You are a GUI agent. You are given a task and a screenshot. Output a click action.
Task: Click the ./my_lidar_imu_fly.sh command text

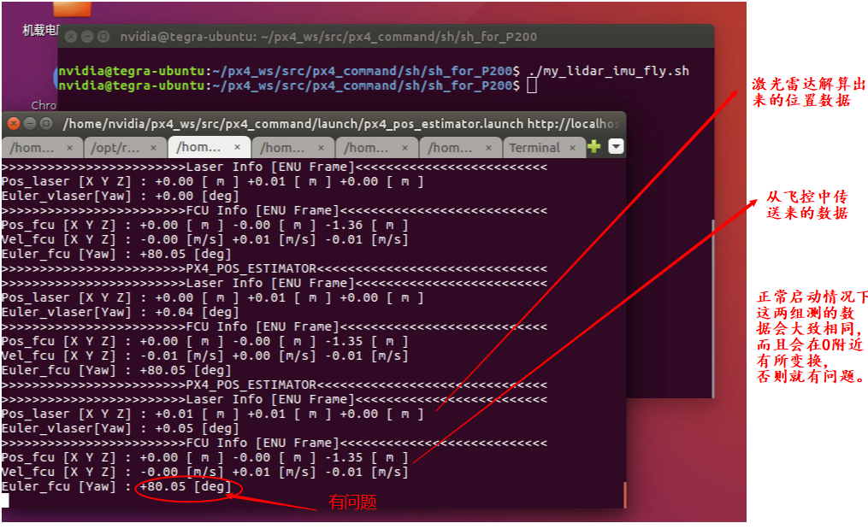click(608, 71)
